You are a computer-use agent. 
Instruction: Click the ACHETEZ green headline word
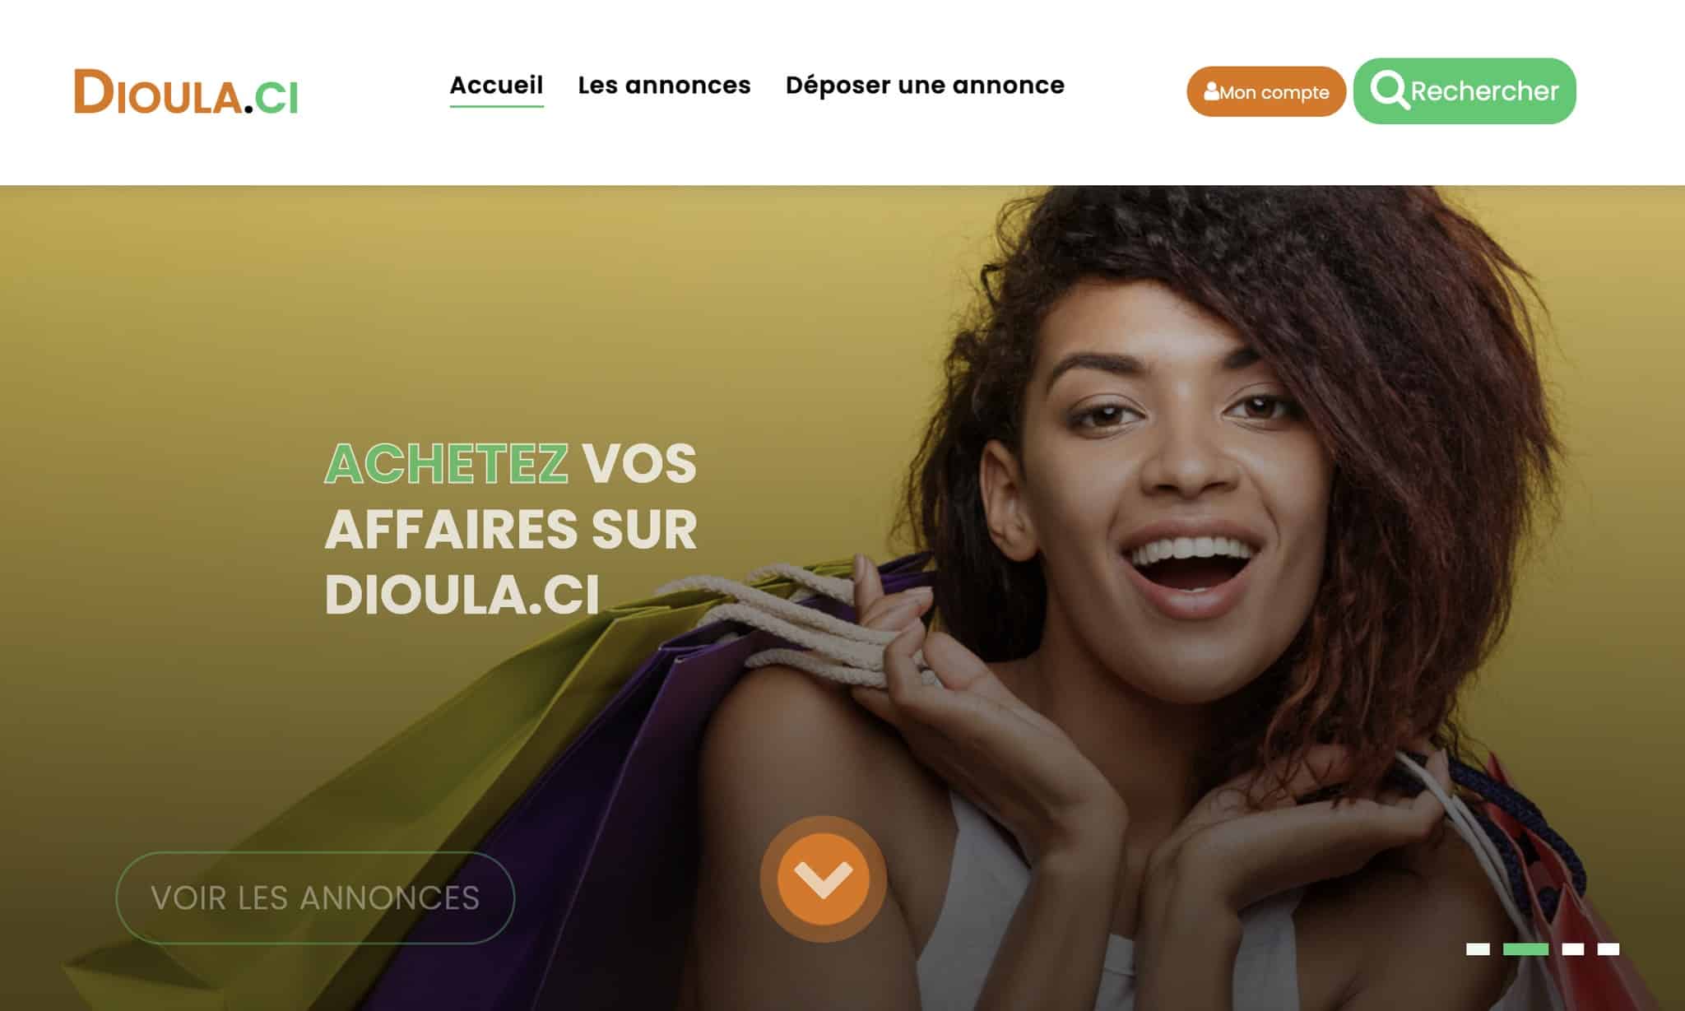coord(446,464)
